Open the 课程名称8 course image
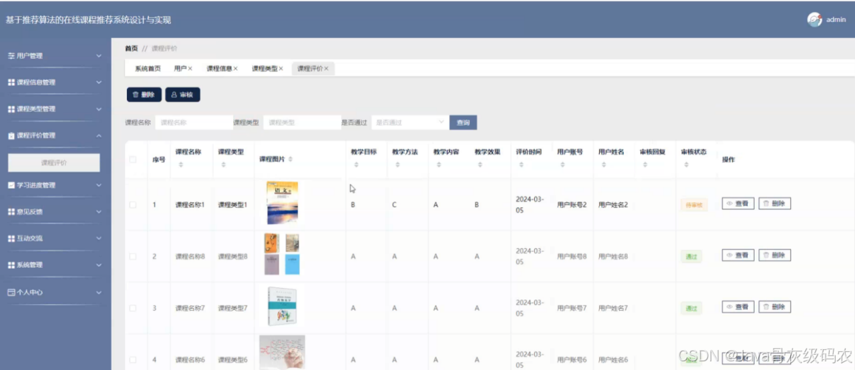This screenshot has width=855, height=370. pos(282,254)
